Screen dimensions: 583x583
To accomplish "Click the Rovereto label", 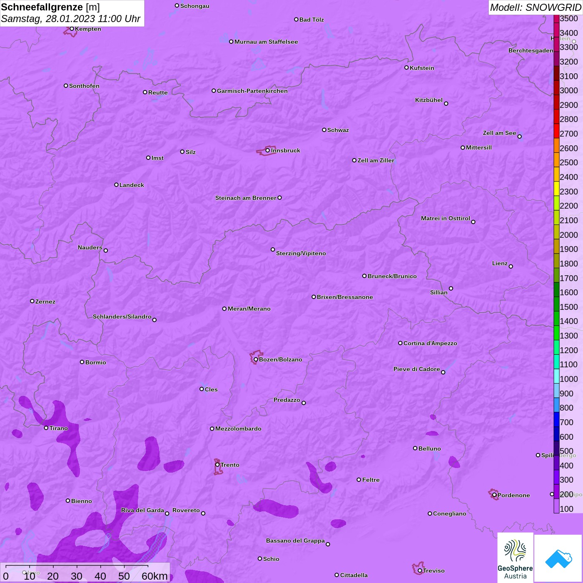I will [186, 510].
